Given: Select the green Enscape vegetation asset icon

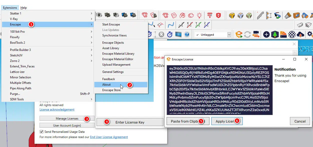Looking at the screenshot, I should click(x=275, y=34).
